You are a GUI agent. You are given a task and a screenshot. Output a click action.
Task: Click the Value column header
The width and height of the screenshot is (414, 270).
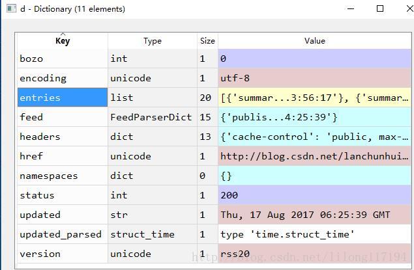314,41
